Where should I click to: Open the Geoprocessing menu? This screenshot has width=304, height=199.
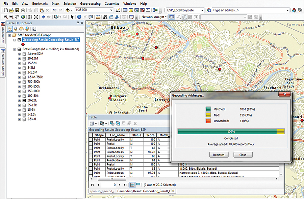tap(90, 4)
